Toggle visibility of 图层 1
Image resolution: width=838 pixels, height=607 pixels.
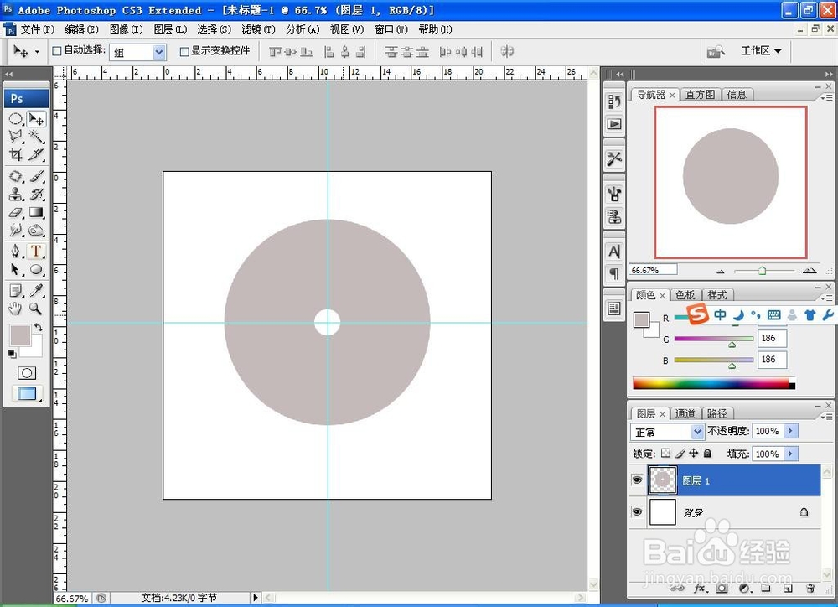pos(637,480)
